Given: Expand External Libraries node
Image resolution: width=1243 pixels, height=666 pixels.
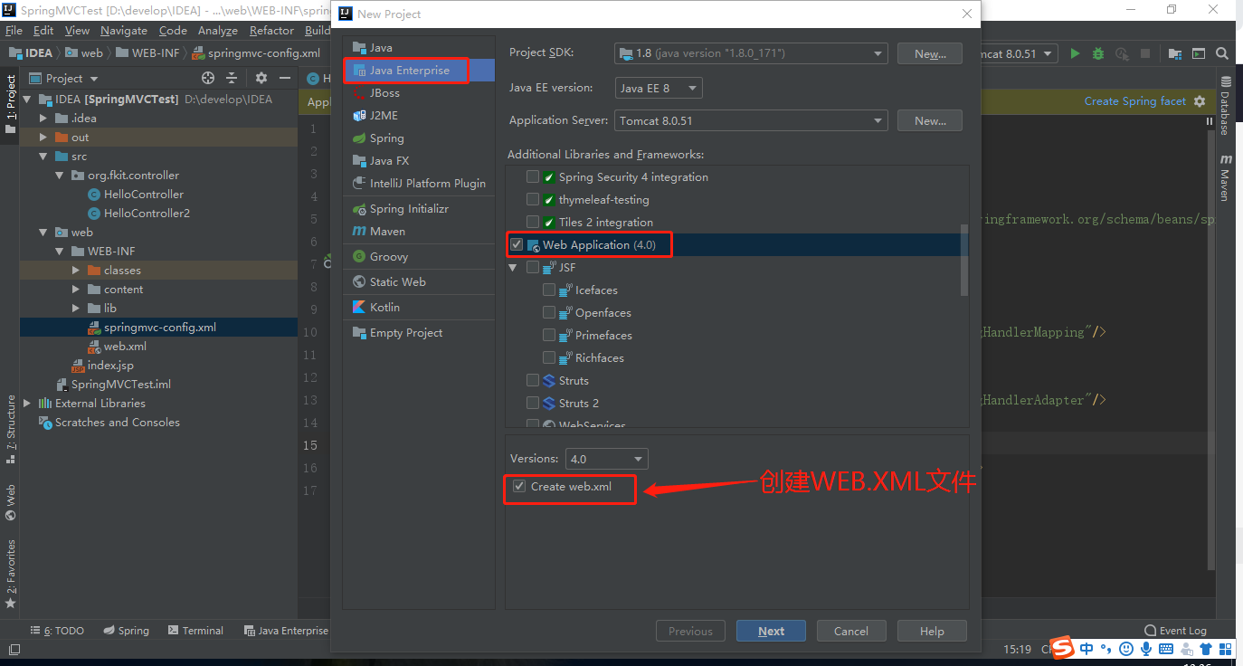Looking at the screenshot, I should click(x=27, y=404).
